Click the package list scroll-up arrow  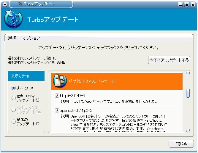[188, 73]
